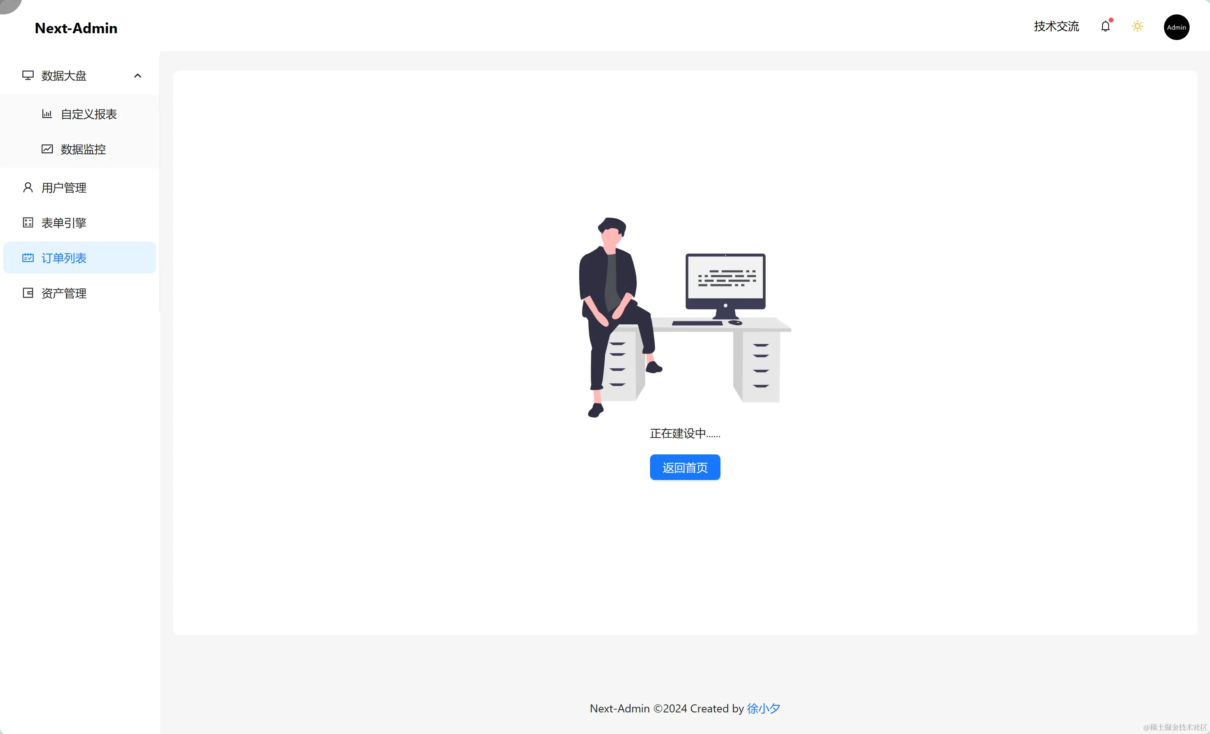The height and width of the screenshot is (734, 1210).
Task: Click the Next-Admin logo title
Action: [76, 28]
